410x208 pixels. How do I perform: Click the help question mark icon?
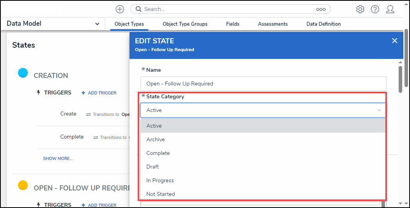375,9
